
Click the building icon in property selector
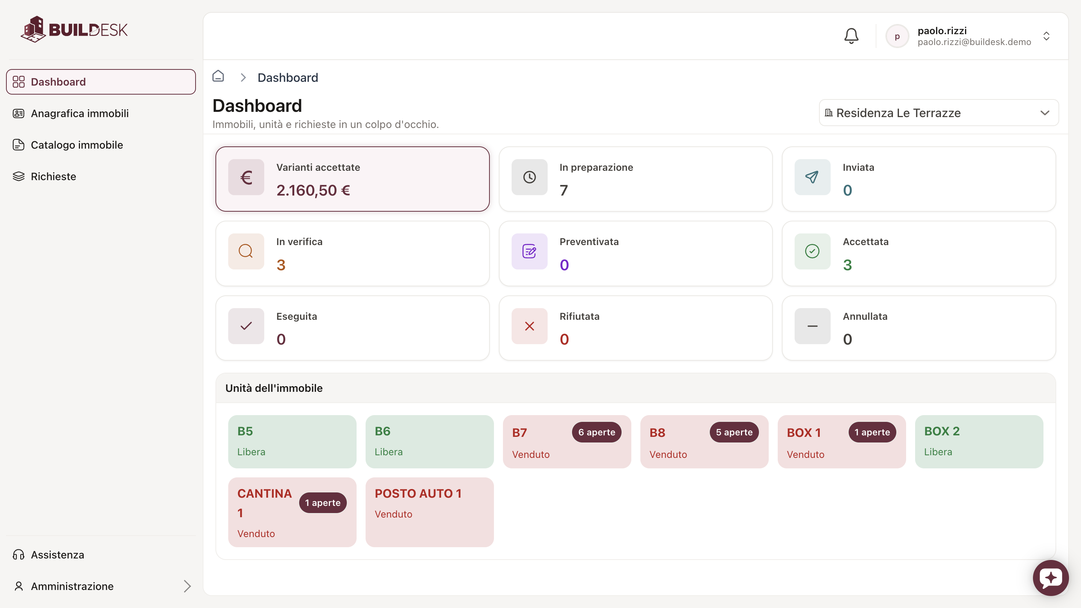[x=828, y=113]
